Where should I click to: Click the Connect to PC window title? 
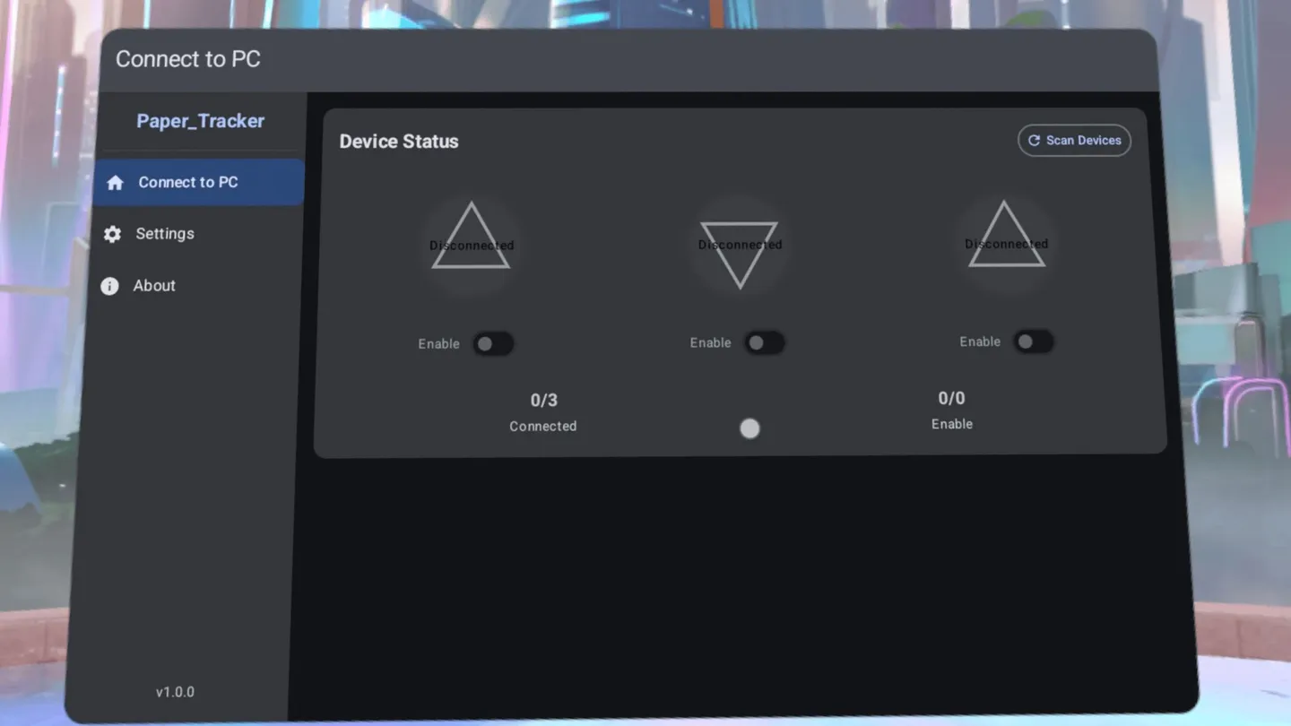188,59
